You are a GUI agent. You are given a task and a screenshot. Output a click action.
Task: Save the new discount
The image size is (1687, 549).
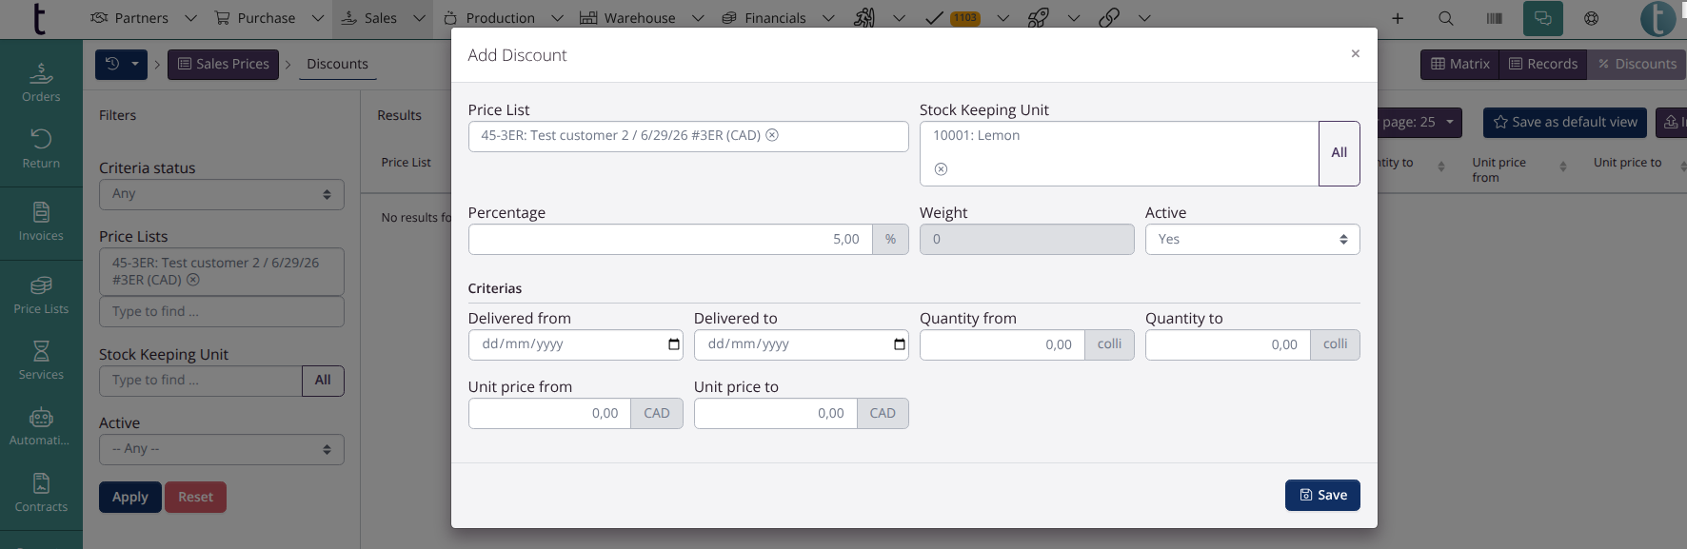1322,495
